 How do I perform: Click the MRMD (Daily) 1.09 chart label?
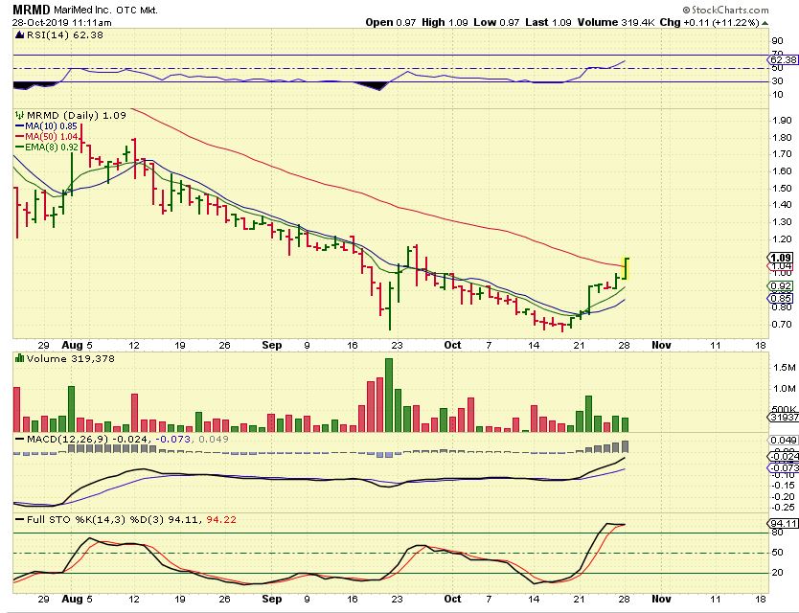point(77,115)
